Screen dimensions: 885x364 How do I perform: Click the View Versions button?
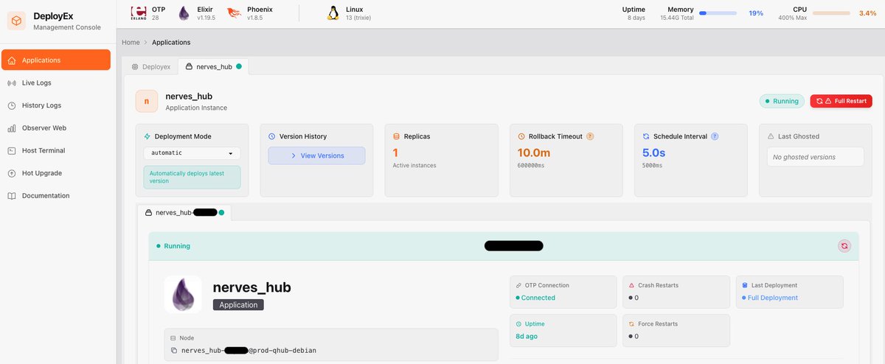pyautogui.click(x=316, y=155)
